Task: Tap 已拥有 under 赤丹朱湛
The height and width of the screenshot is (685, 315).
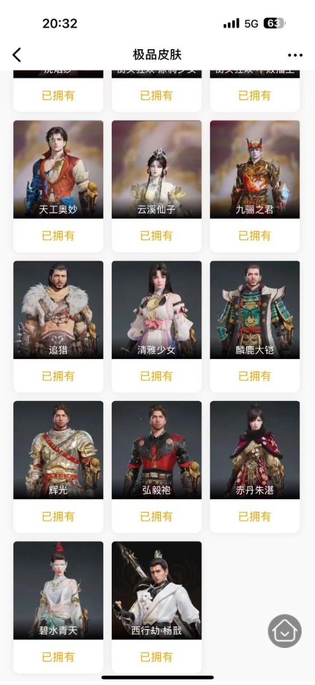Action: pyautogui.click(x=255, y=516)
